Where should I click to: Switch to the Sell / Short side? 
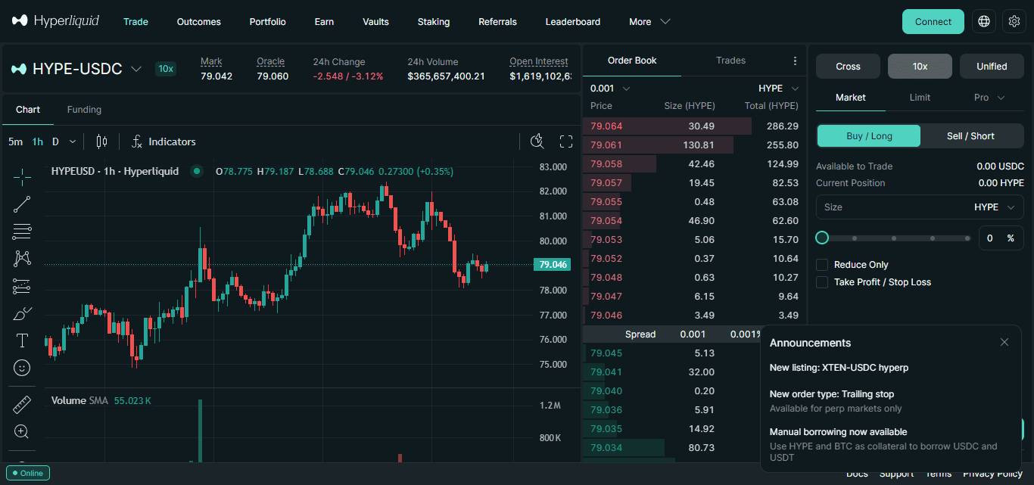(x=971, y=136)
